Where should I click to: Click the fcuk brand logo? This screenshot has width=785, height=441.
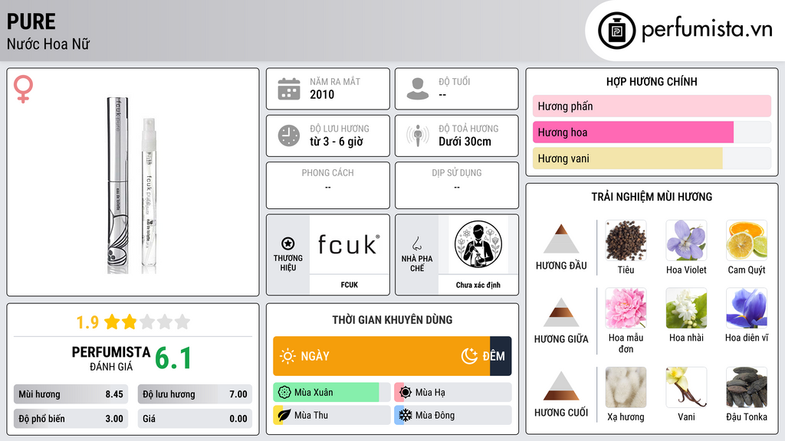350,244
